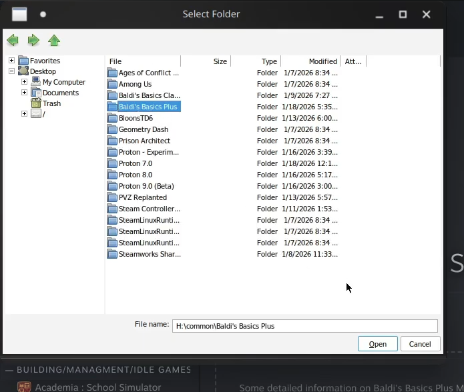This screenshot has height=392, width=464.
Task: Click the Desktop icon in tree
Action: tap(23, 71)
